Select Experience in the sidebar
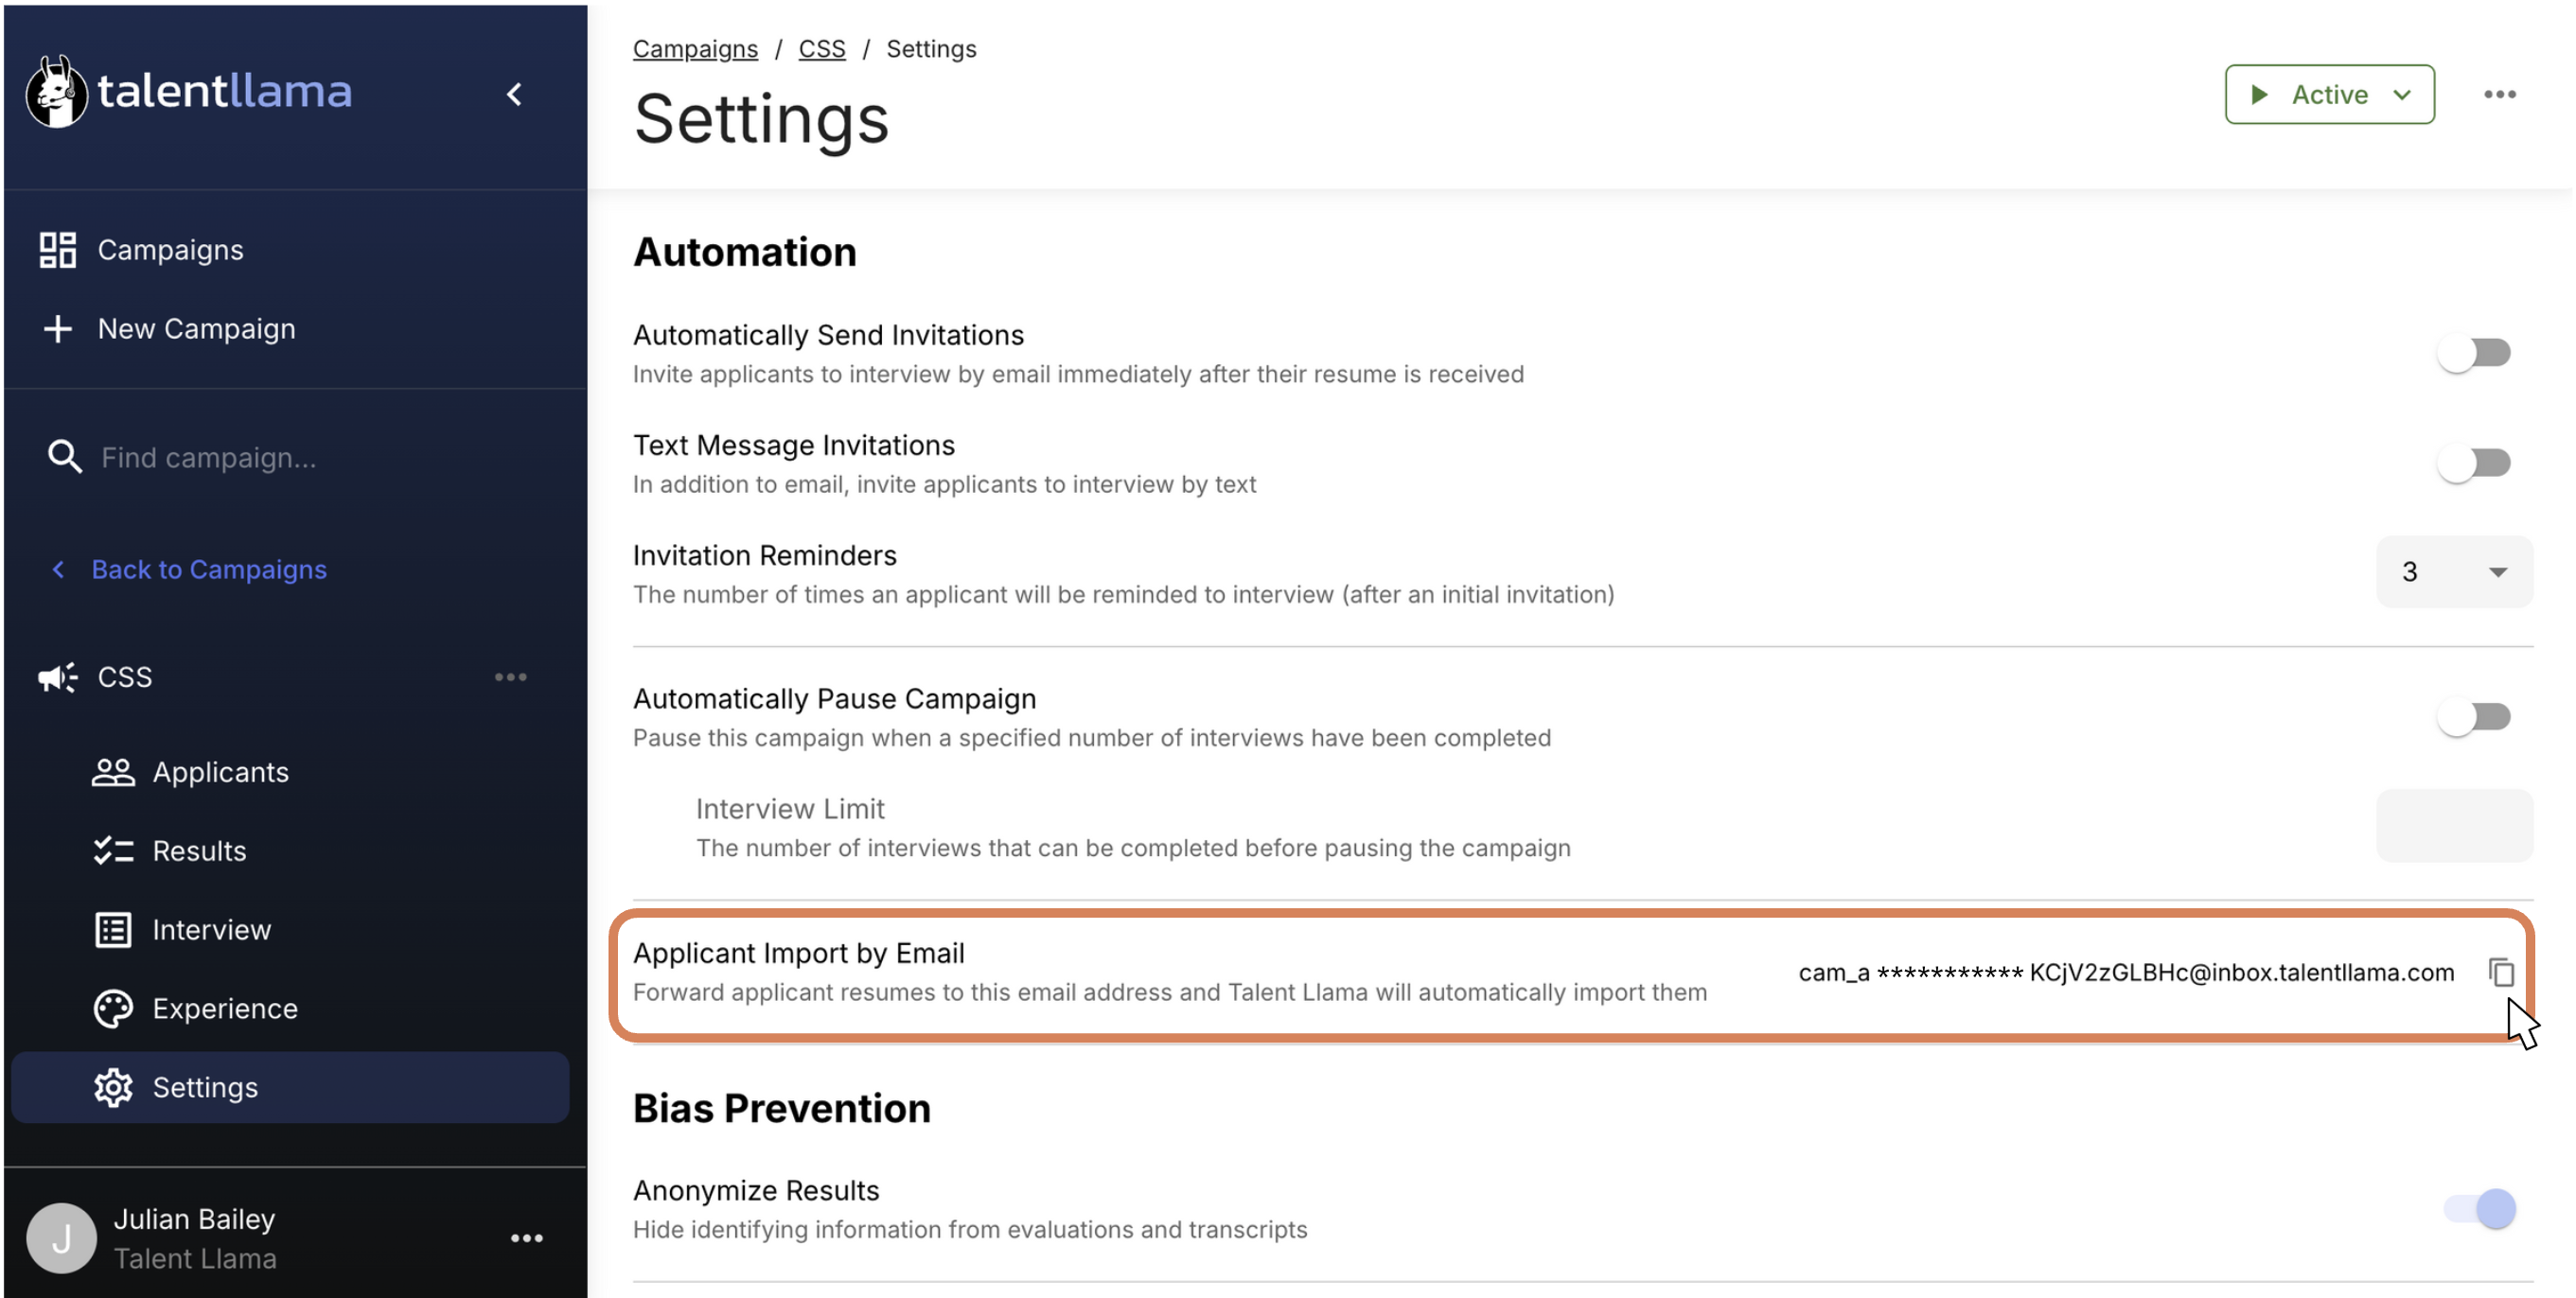This screenshot has height=1298, width=2576. click(225, 1008)
